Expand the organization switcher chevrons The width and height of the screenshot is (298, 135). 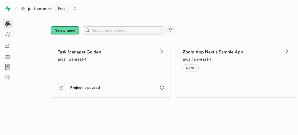[75, 9]
